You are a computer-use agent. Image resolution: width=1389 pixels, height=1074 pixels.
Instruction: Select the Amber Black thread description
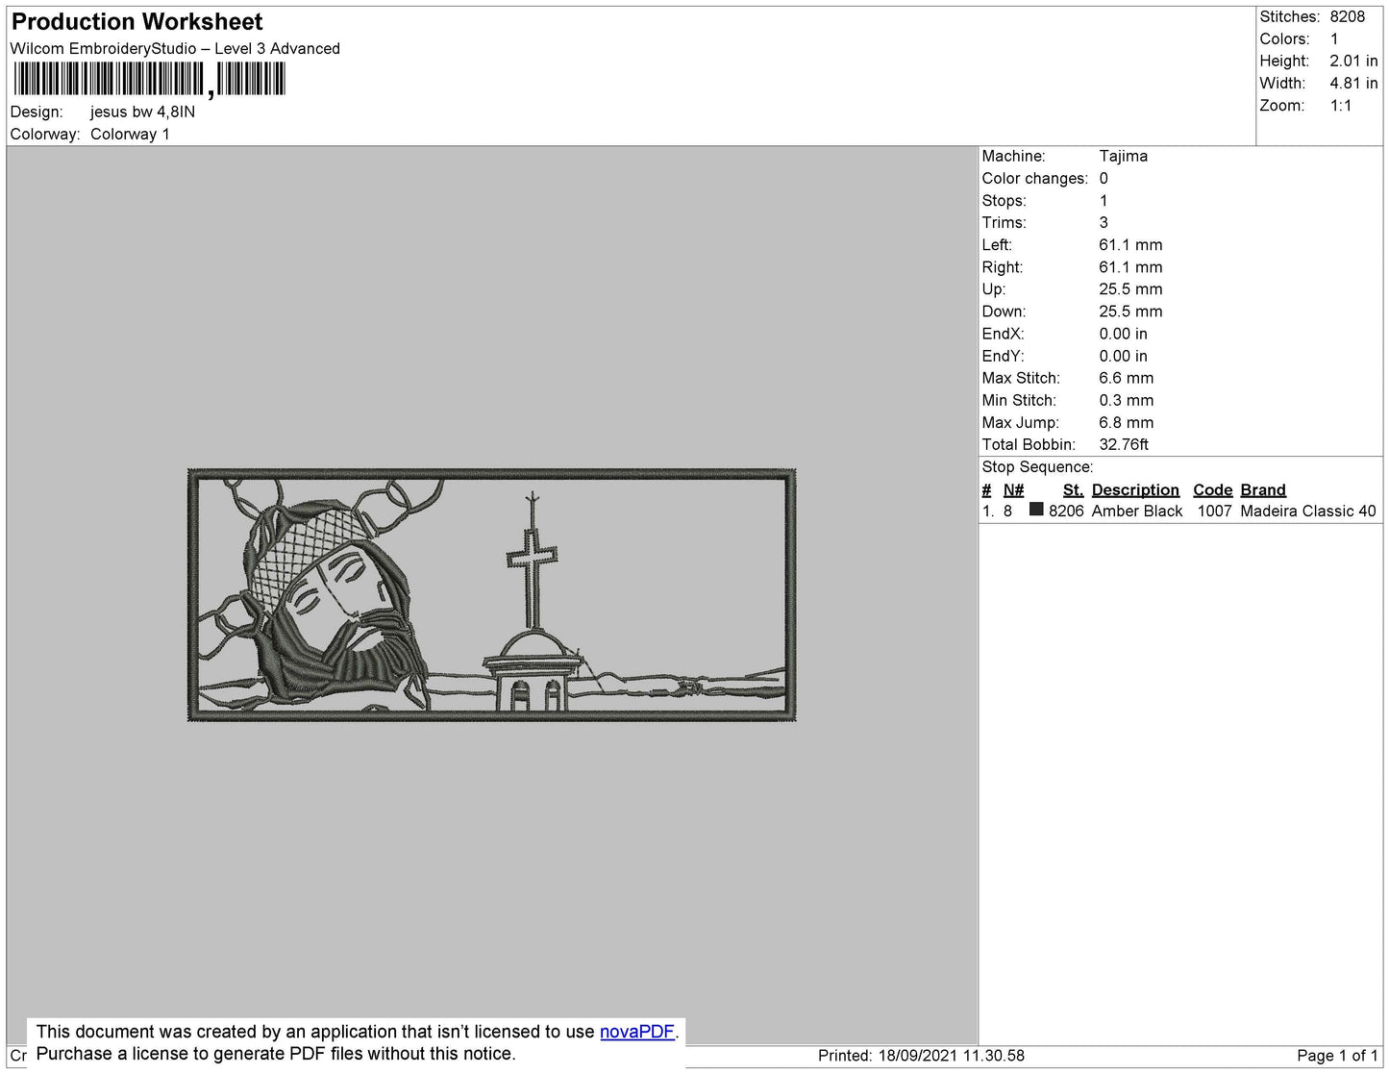1137,512
